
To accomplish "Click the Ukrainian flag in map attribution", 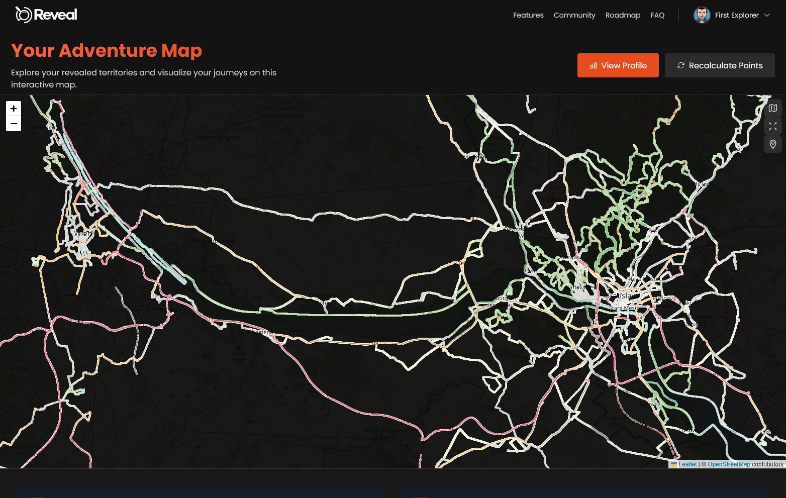I will 674,464.
